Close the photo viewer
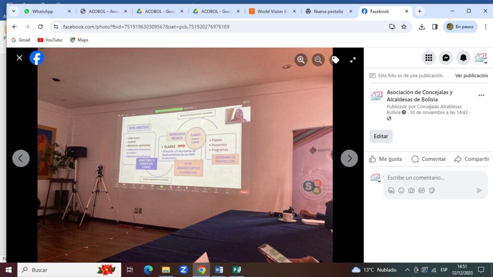Screen dimensions: 493x277 19,58
